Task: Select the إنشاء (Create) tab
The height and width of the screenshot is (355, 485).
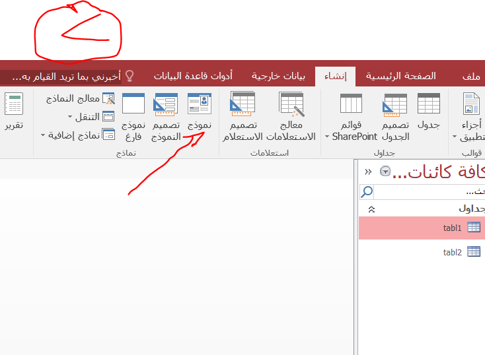Action: [x=335, y=76]
